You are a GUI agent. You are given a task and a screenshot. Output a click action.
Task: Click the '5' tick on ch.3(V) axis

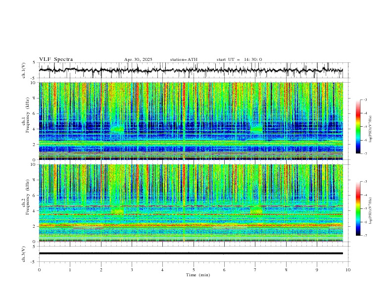[x=35, y=246]
